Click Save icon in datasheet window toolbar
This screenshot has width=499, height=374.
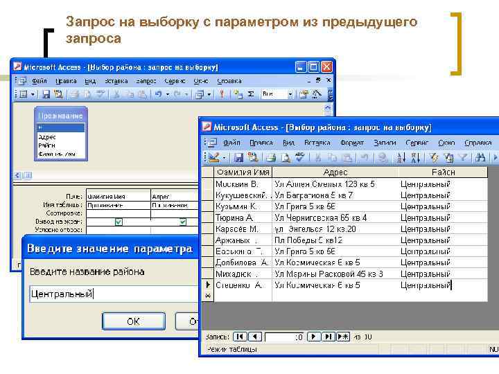(x=238, y=157)
